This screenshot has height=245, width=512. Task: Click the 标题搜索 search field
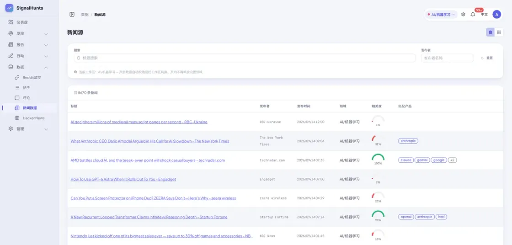[245, 58]
